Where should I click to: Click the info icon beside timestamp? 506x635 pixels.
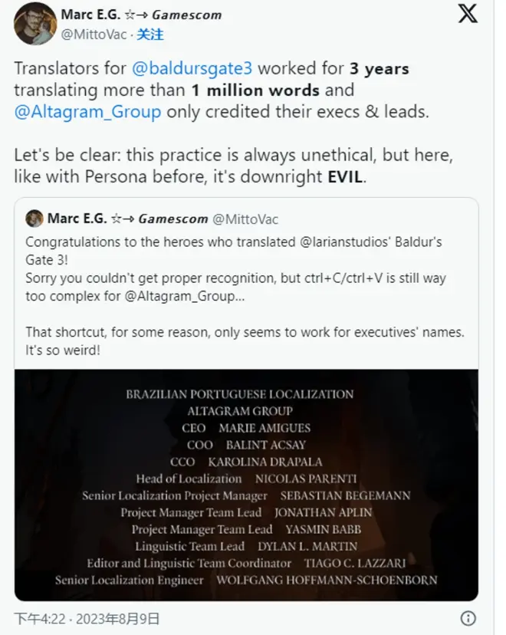click(468, 618)
